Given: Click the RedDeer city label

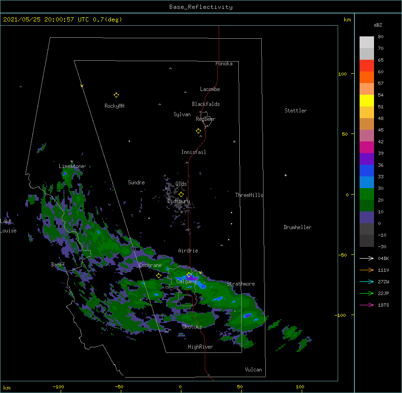Looking at the screenshot, I should pyautogui.click(x=206, y=119).
